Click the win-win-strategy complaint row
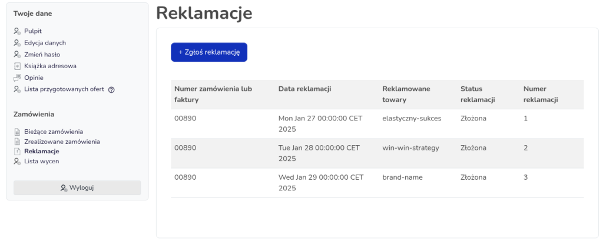Screen dimensions: 603x245 coord(377,153)
